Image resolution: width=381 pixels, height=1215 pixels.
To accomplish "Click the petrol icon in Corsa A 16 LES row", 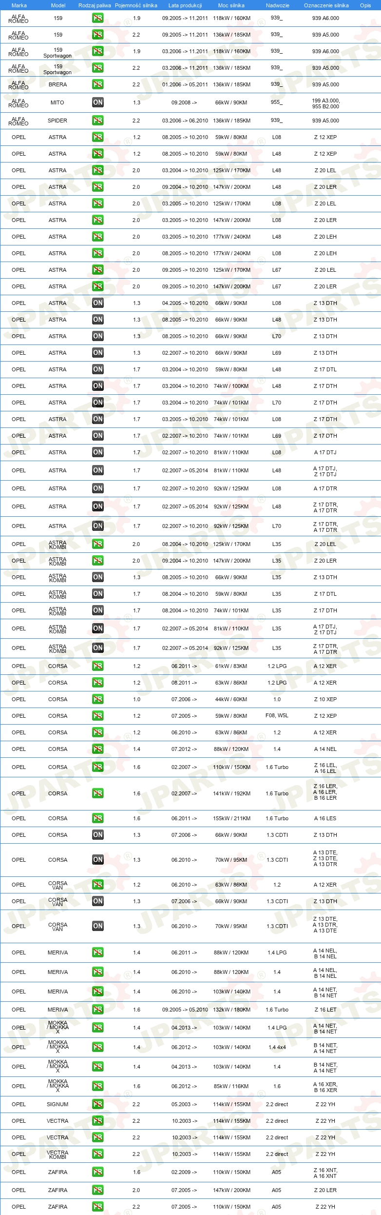I will tap(98, 818).
